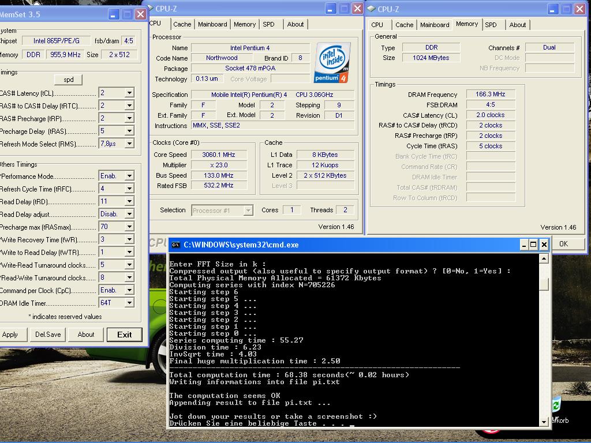
Task: Expand the CAS# Latency (tCL) dropdown
Action: click(129, 93)
